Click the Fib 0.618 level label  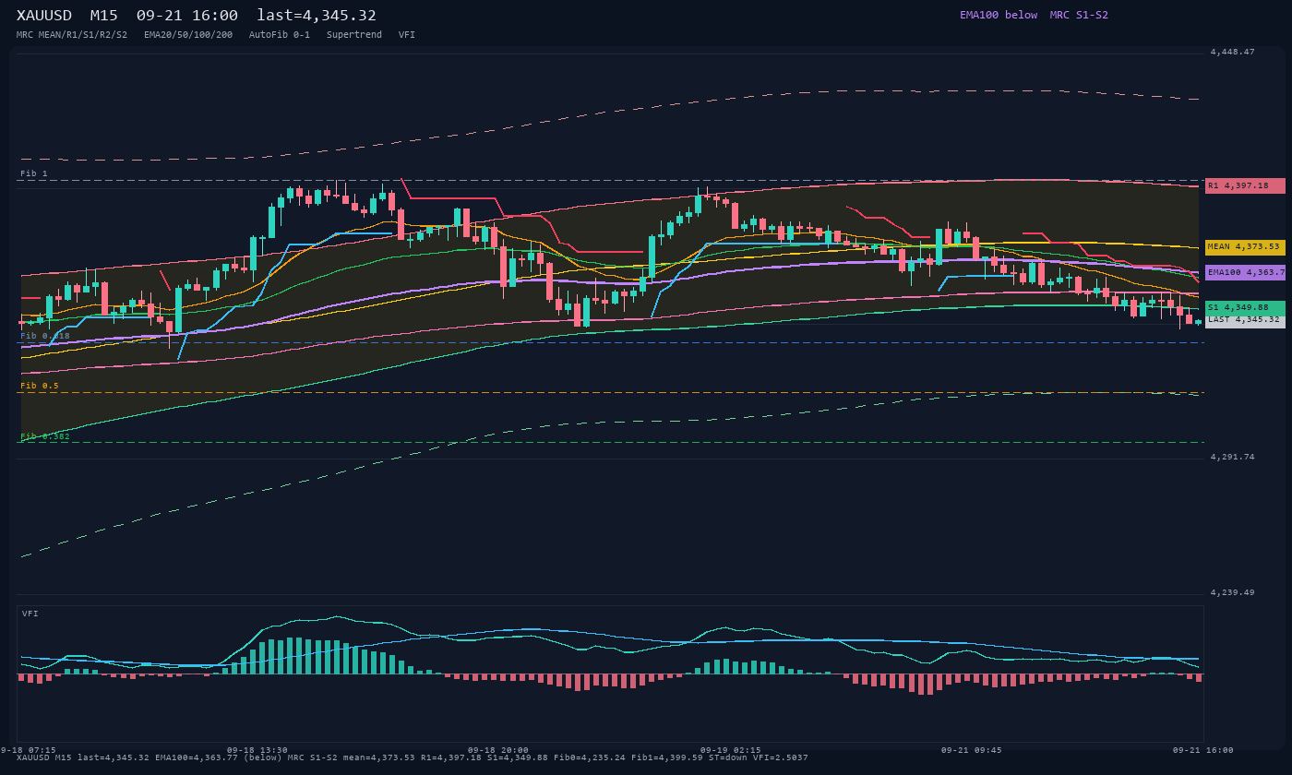pos(45,336)
